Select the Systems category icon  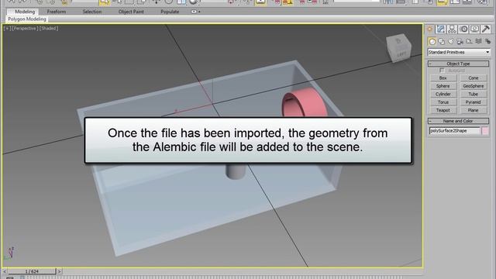[487, 41]
